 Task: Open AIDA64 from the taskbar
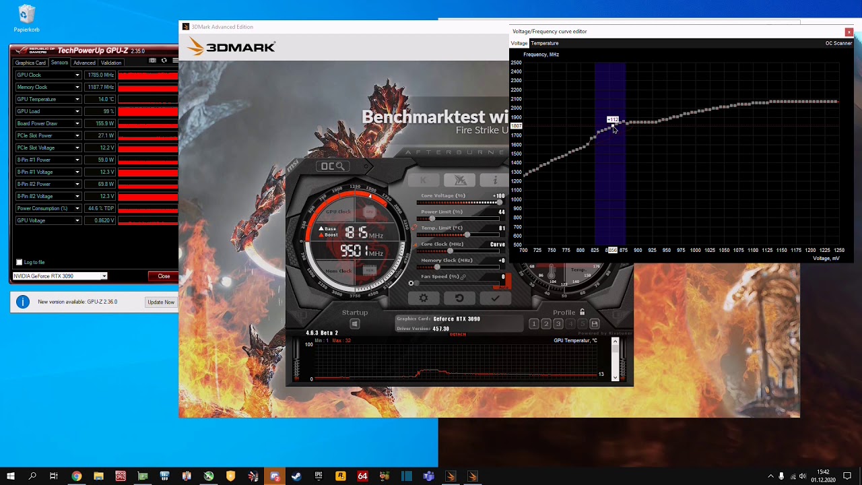(363, 476)
